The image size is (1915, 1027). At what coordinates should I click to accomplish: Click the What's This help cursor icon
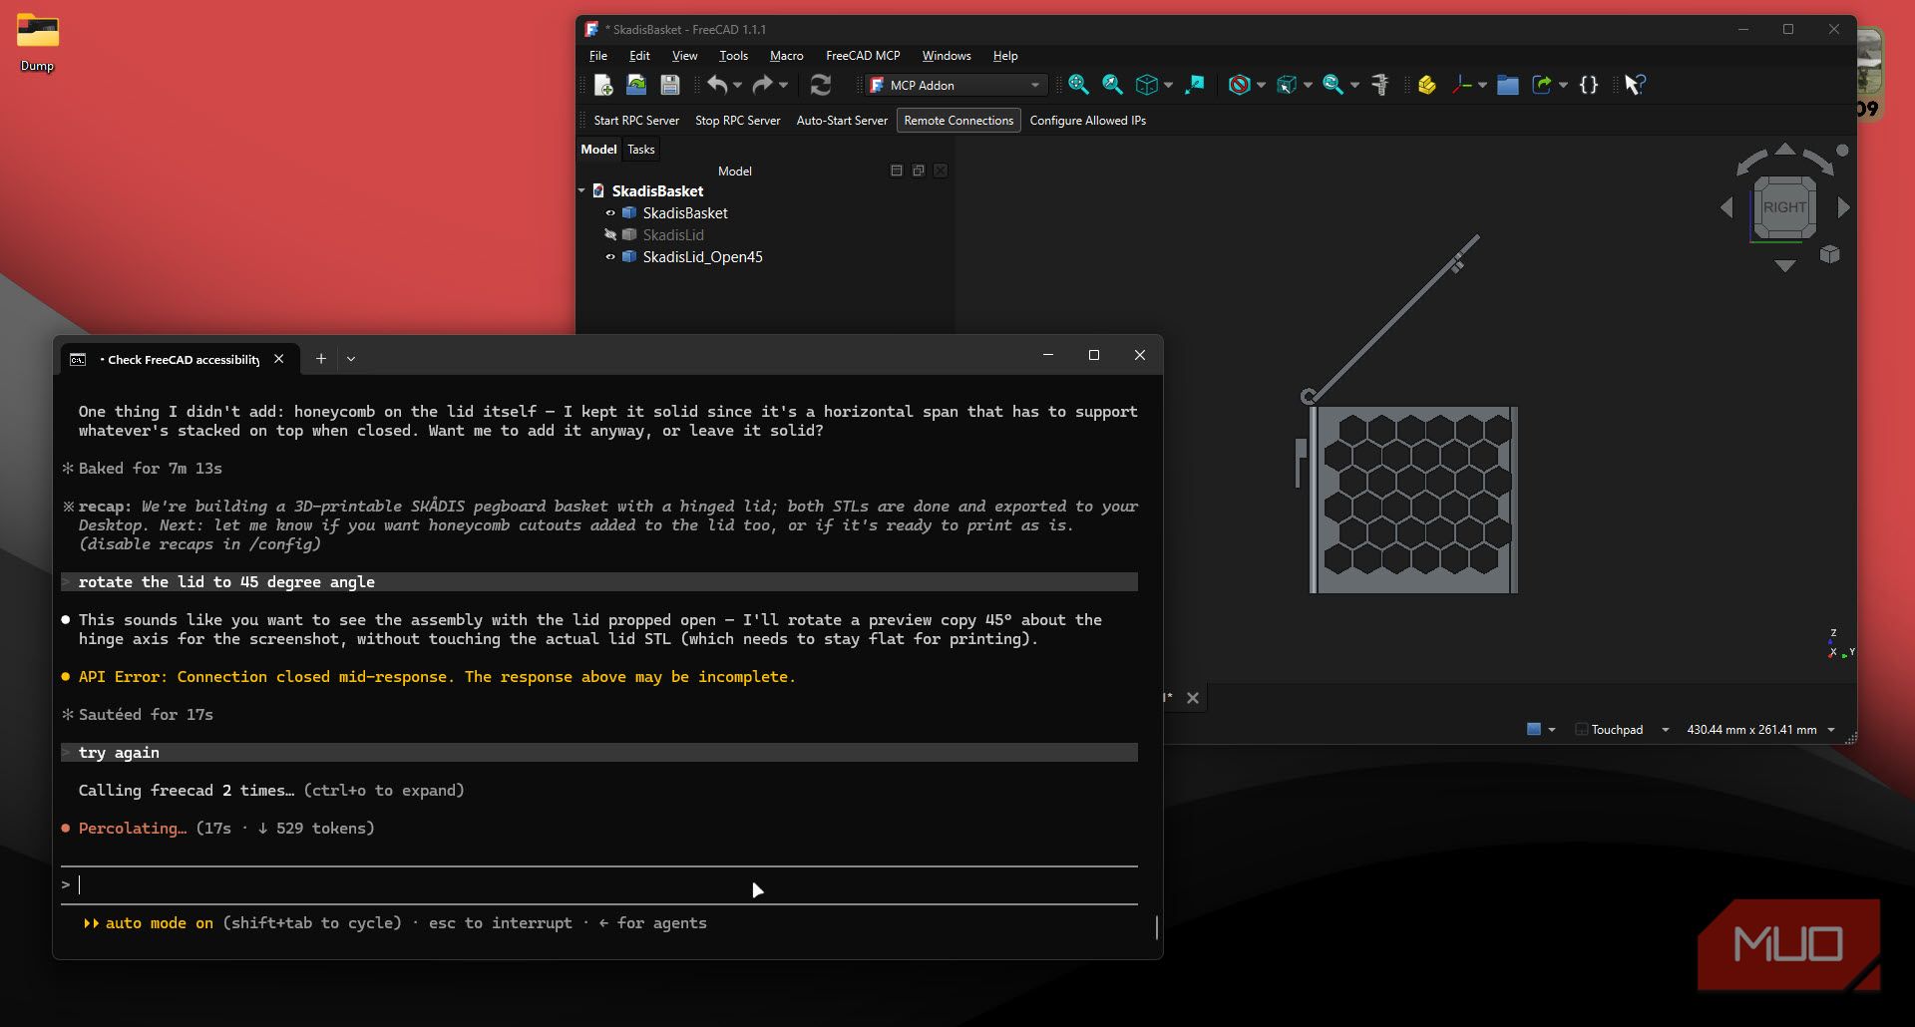[1634, 86]
